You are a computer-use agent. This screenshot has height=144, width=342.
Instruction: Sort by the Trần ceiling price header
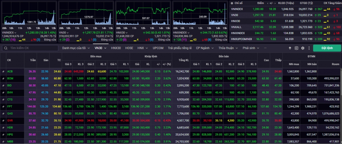point(32,60)
